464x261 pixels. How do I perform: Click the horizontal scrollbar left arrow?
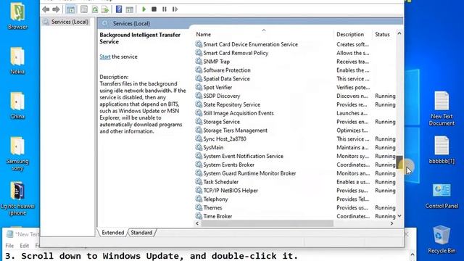197,223
